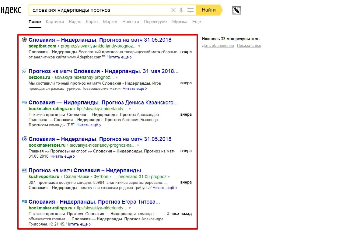Expand dropdown arrow next to adeptbet.com URL
The width and height of the screenshot is (339, 231).
point(139,46)
